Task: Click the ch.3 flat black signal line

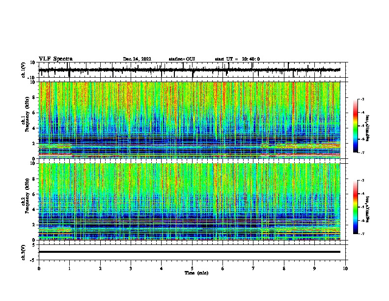Action: [x=189, y=252]
